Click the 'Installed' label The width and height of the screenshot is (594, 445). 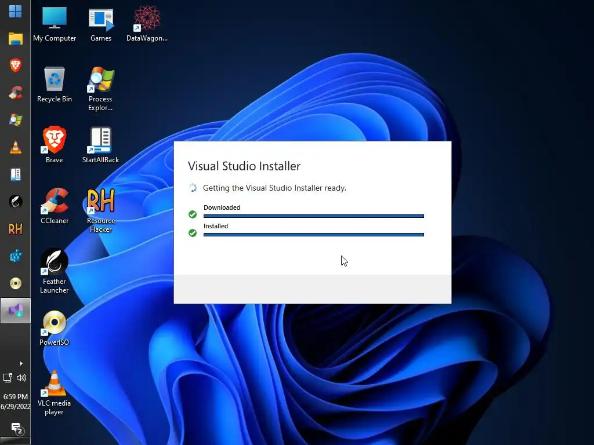216,226
